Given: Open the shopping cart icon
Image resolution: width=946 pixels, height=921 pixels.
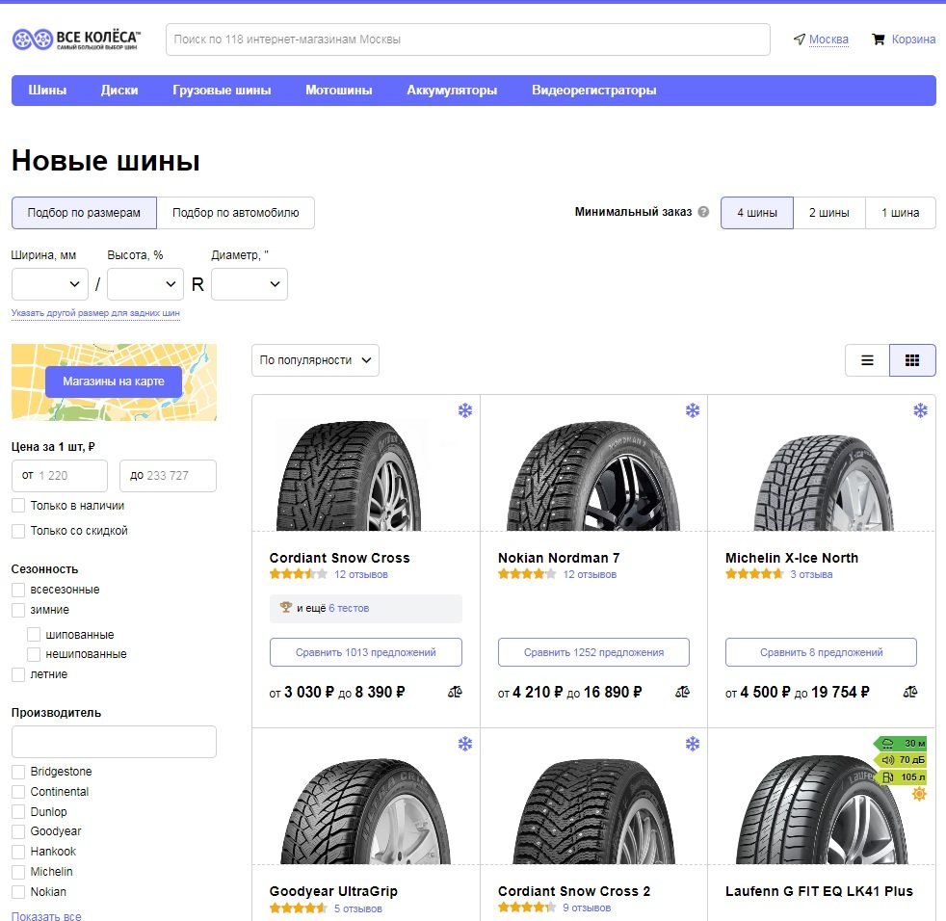Looking at the screenshot, I should click(x=879, y=39).
